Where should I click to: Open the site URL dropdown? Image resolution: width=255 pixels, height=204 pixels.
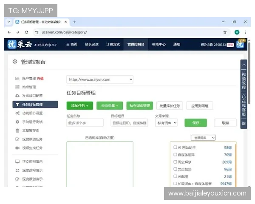[x=100, y=79]
